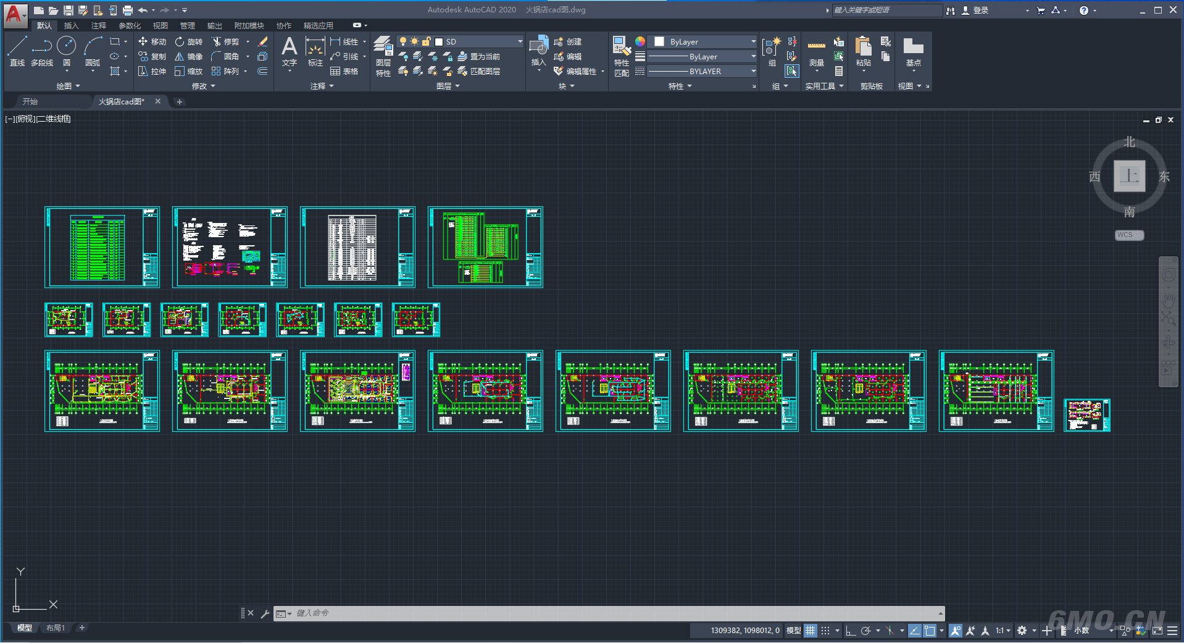Open the 文字 (Text) tool
Viewport: 1184px width, 643px height.
(290, 52)
